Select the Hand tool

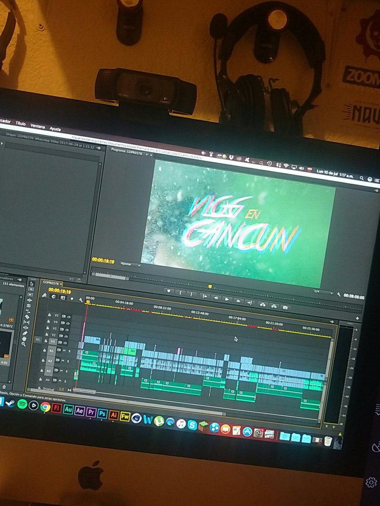pyautogui.click(x=24, y=339)
